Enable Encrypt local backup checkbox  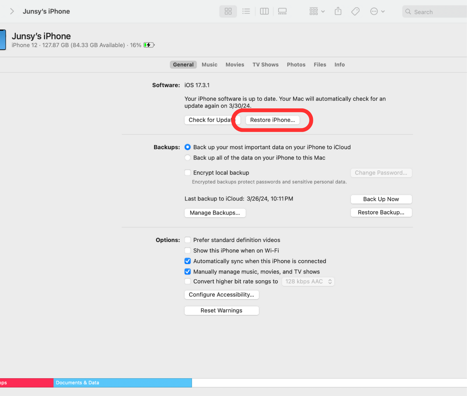[187, 173]
